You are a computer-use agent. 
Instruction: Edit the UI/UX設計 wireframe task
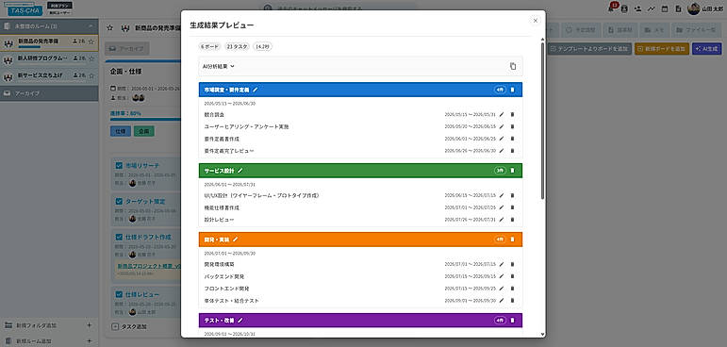(x=502, y=195)
